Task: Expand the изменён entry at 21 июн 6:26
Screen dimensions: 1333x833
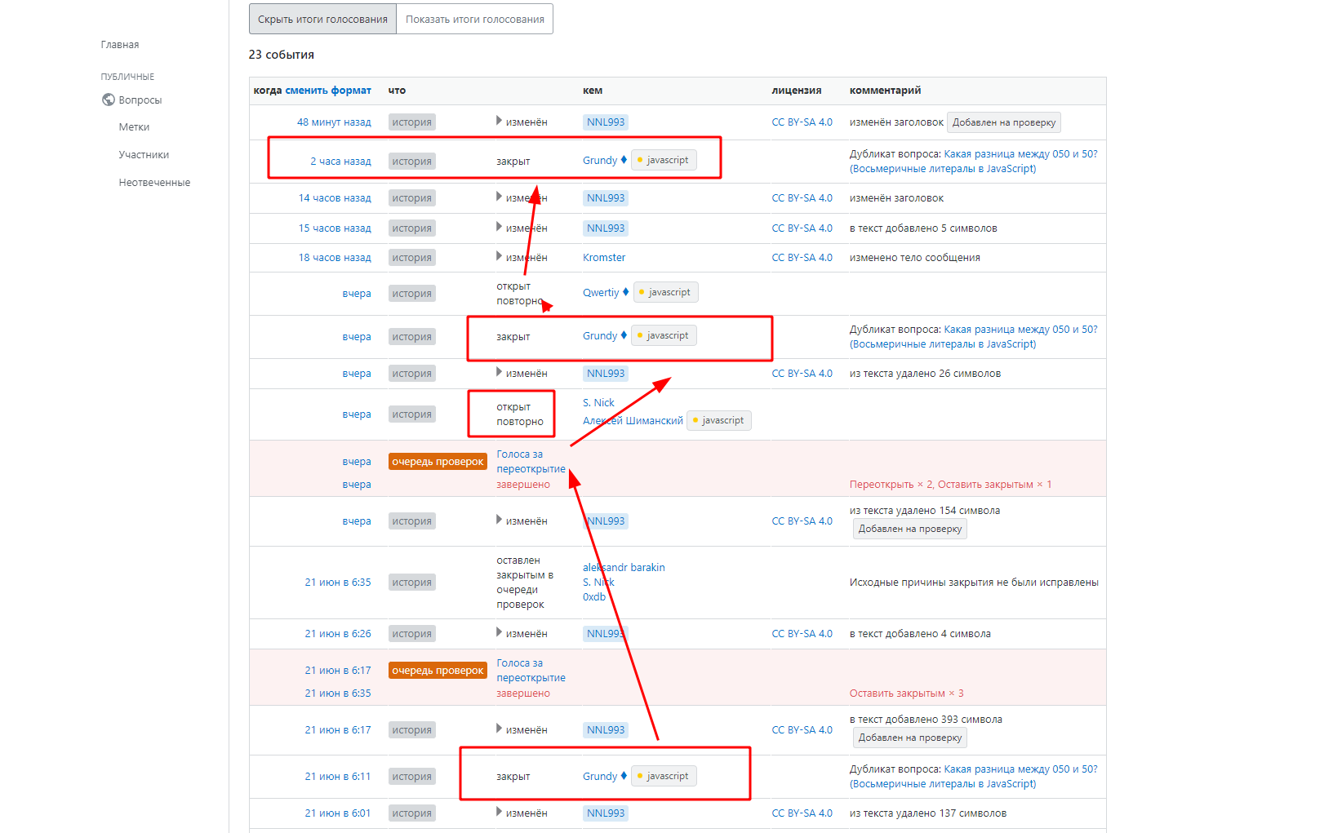Action: (x=499, y=632)
